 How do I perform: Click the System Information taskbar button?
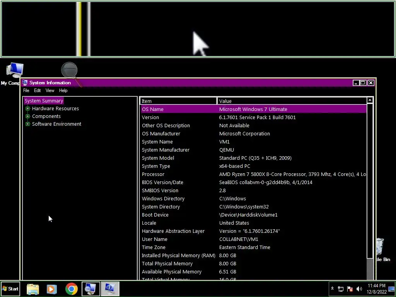point(110,289)
